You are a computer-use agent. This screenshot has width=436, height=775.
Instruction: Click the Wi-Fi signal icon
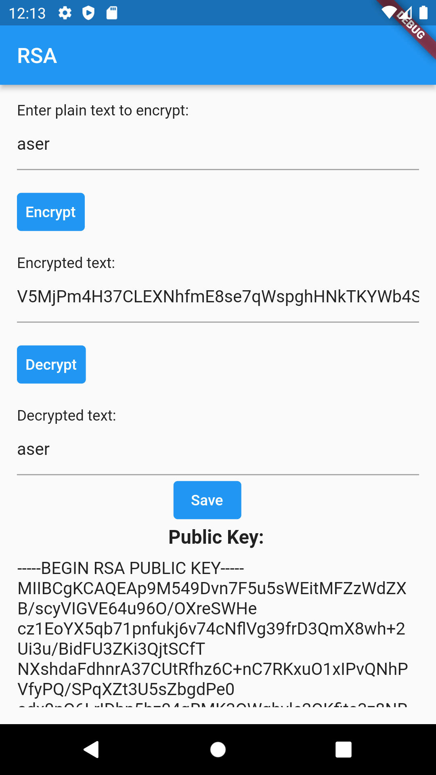tap(389, 13)
